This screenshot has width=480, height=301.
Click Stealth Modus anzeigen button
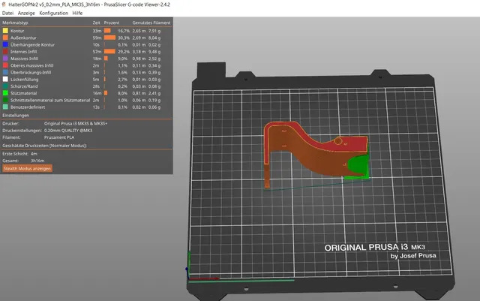[x=27, y=169]
